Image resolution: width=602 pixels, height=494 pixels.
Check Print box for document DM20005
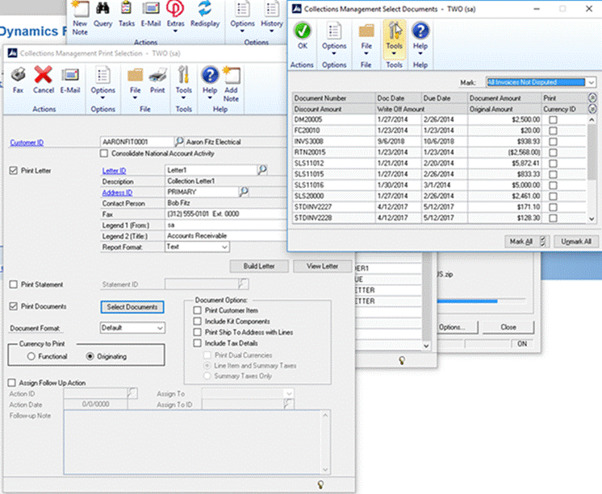(553, 119)
